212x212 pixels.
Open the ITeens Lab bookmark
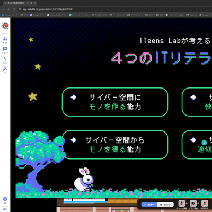(57, 15)
